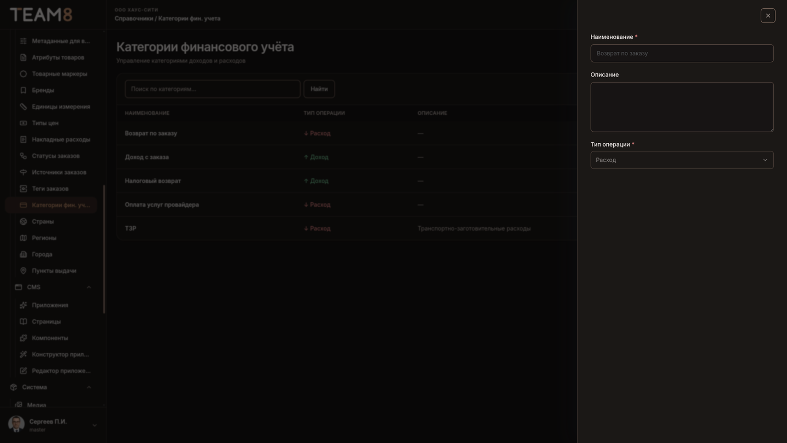Open Товарные маркеры icon
This screenshot has height=443, width=787.
point(23,74)
